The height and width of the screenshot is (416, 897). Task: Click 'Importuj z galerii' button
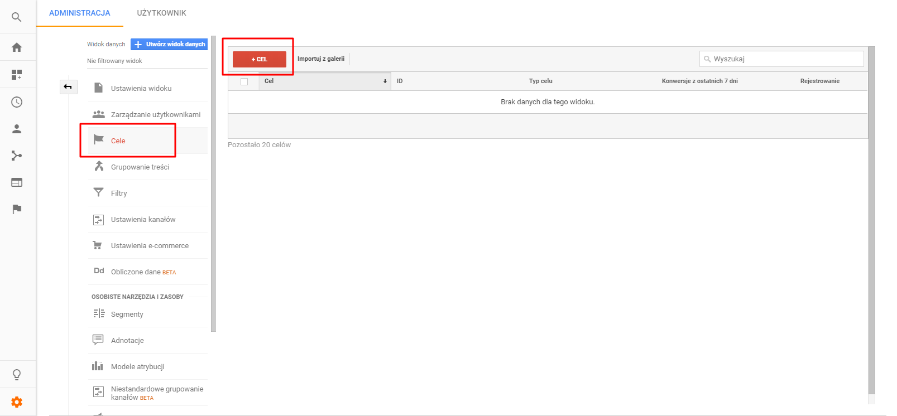pos(321,59)
